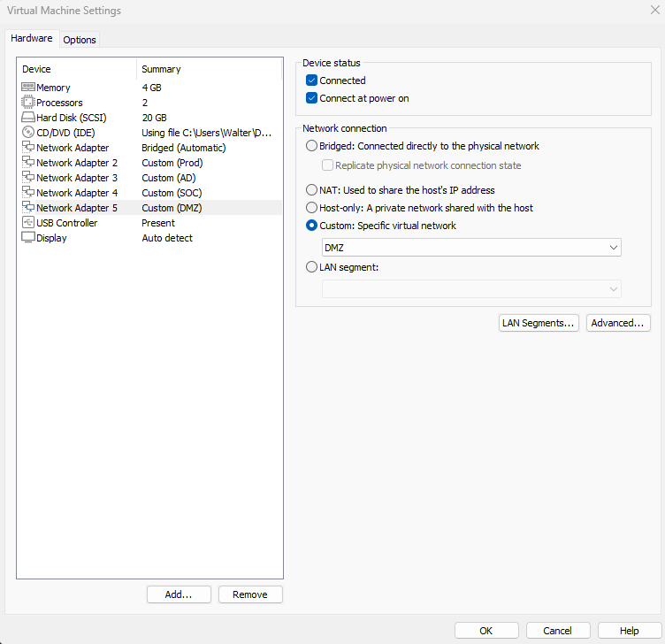Click the Advanced button
665x644 pixels.
pyautogui.click(x=618, y=323)
